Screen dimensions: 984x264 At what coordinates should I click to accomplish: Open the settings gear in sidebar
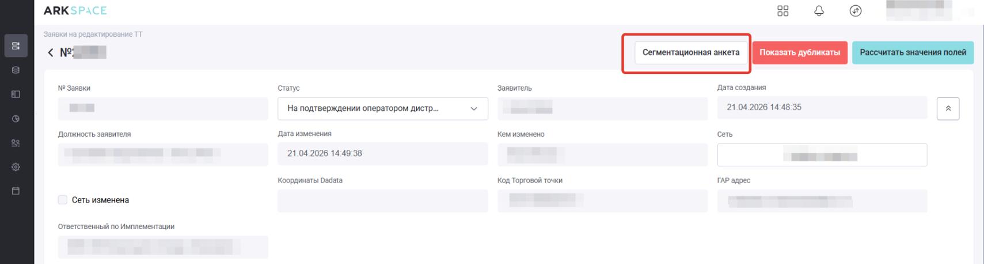pyautogui.click(x=16, y=167)
